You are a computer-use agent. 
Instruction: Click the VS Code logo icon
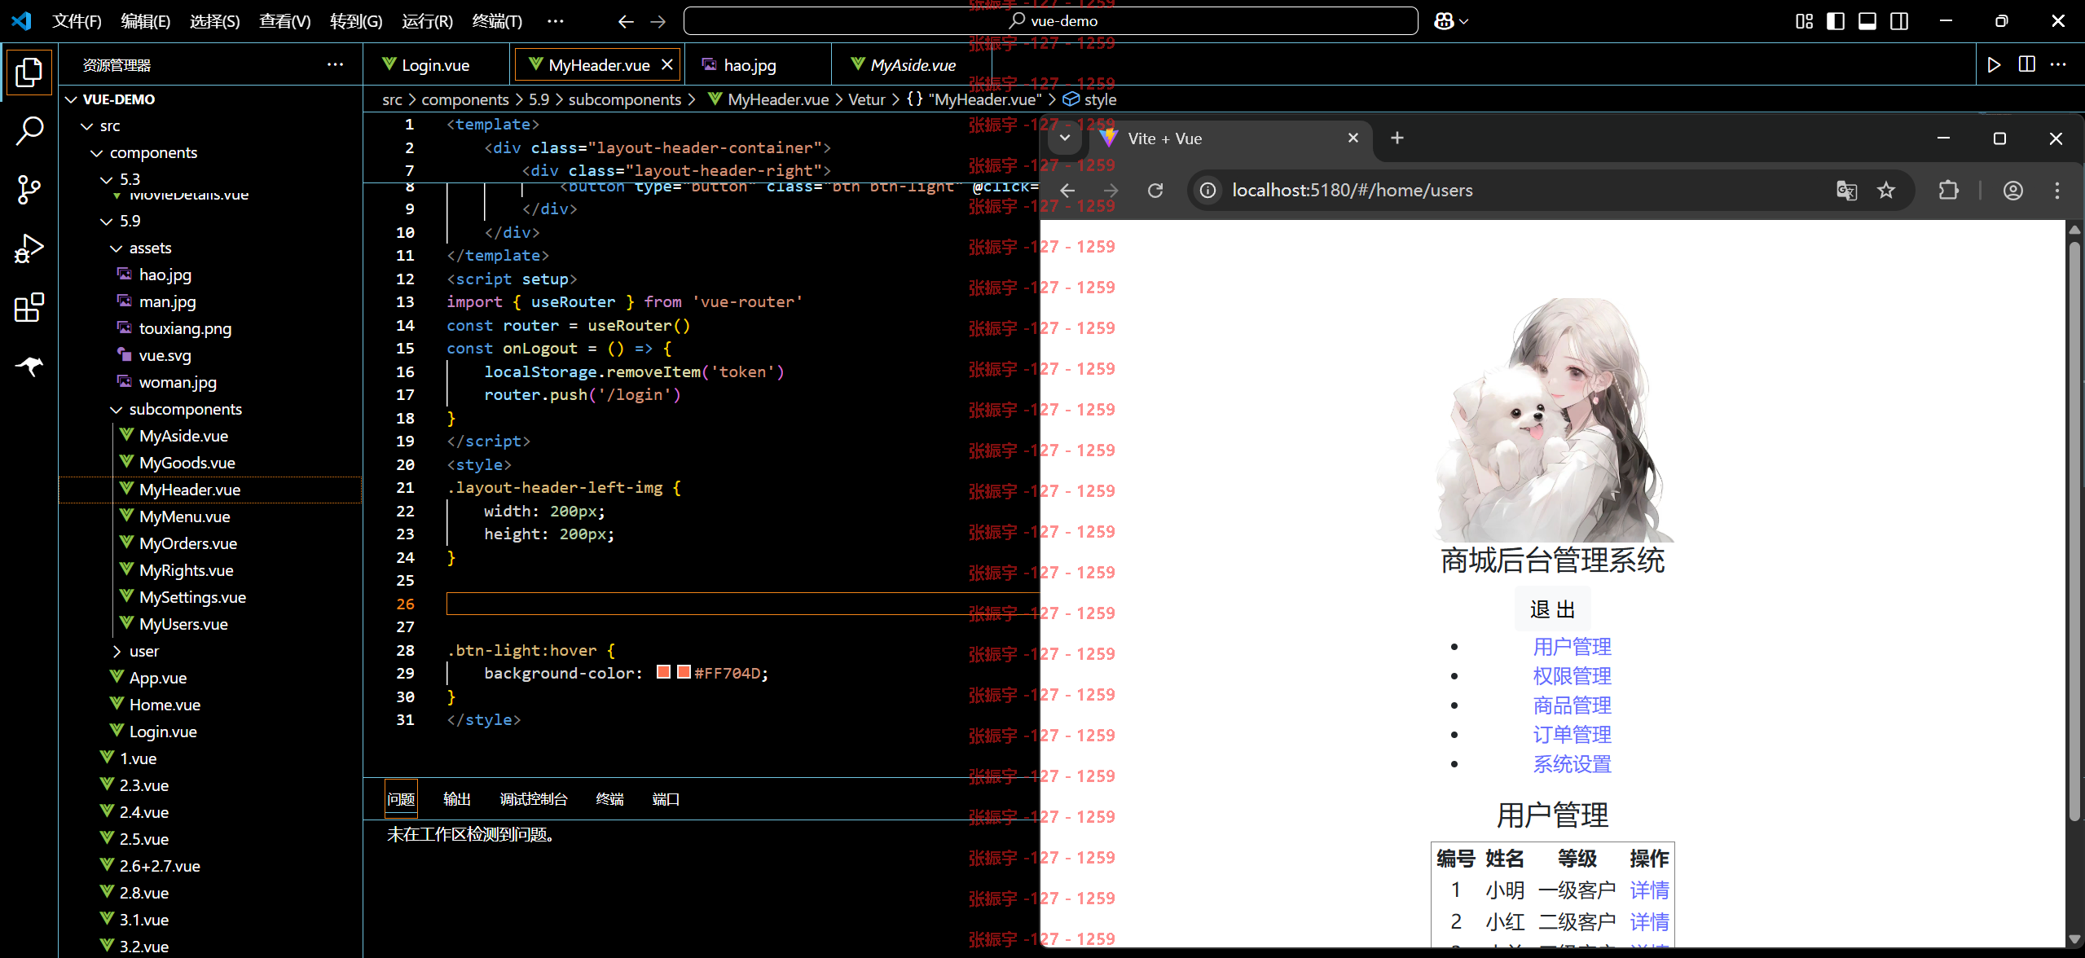click(x=22, y=20)
